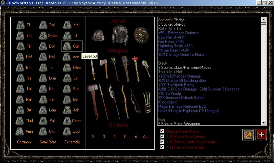Viewport: 274px width, 163px height.
Task: Select the Tal rune
Action: tap(20, 89)
